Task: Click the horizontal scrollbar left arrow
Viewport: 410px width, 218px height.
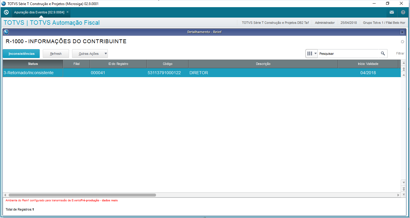Action: (5, 195)
